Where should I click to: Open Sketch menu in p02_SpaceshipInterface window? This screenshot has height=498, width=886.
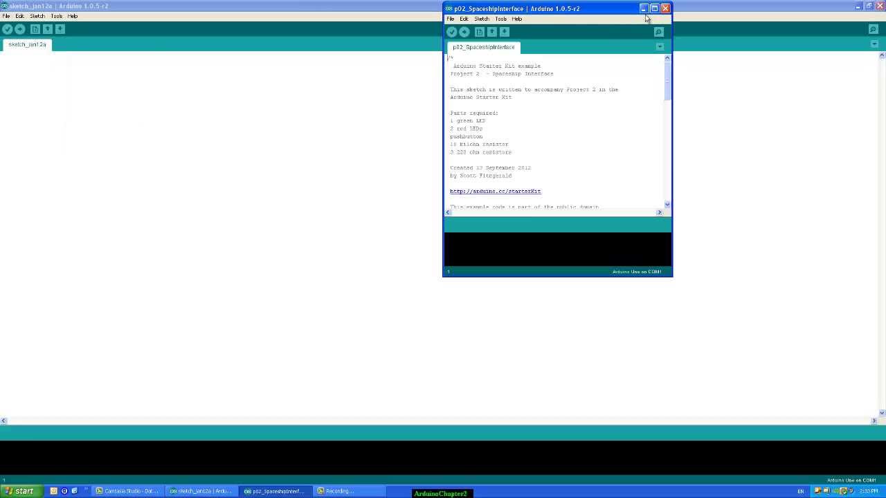[x=481, y=19]
